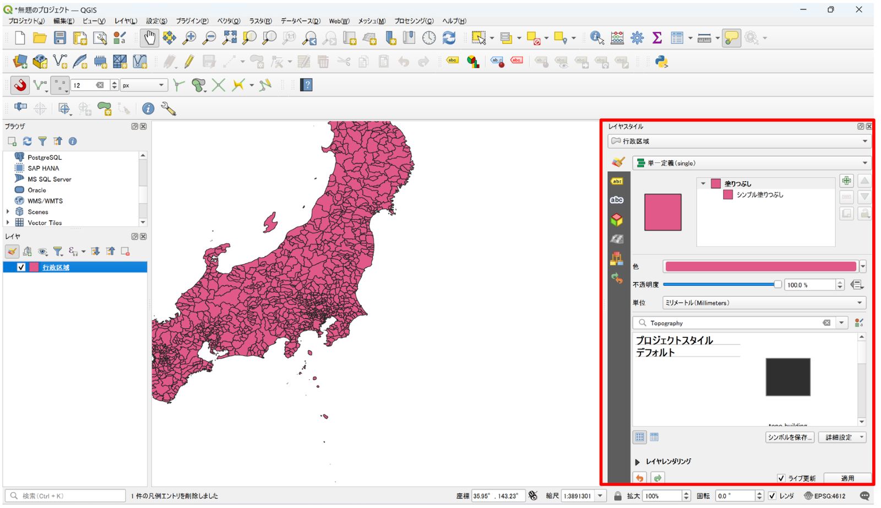The width and height of the screenshot is (881, 508).
Task: Toggle the ライブ更新 checkbox
Action: click(781, 478)
